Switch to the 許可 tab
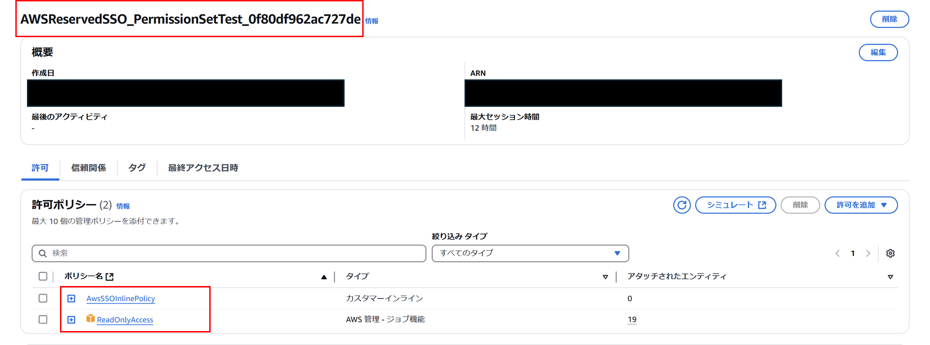Screen dimensions: 930x345 40,168
